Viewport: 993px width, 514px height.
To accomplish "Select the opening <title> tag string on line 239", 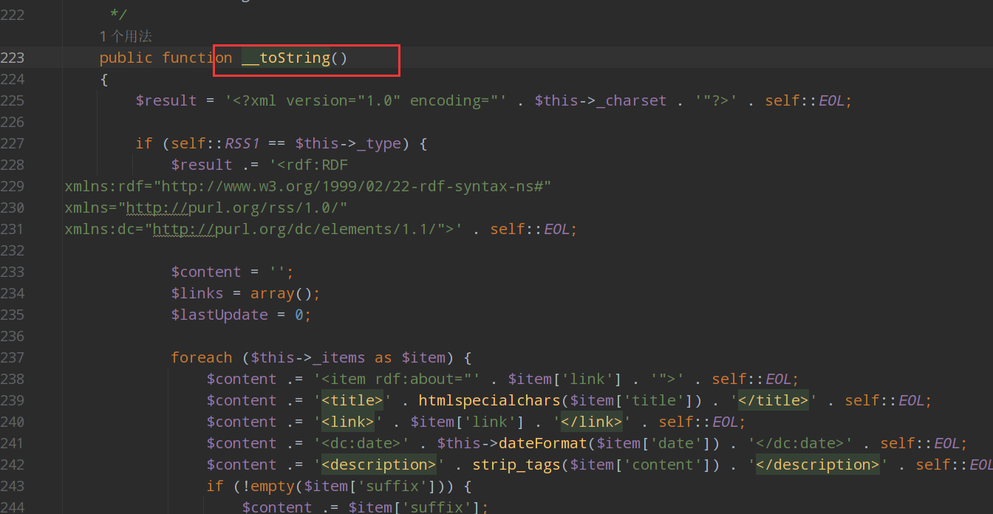I will click(x=352, y=400).
